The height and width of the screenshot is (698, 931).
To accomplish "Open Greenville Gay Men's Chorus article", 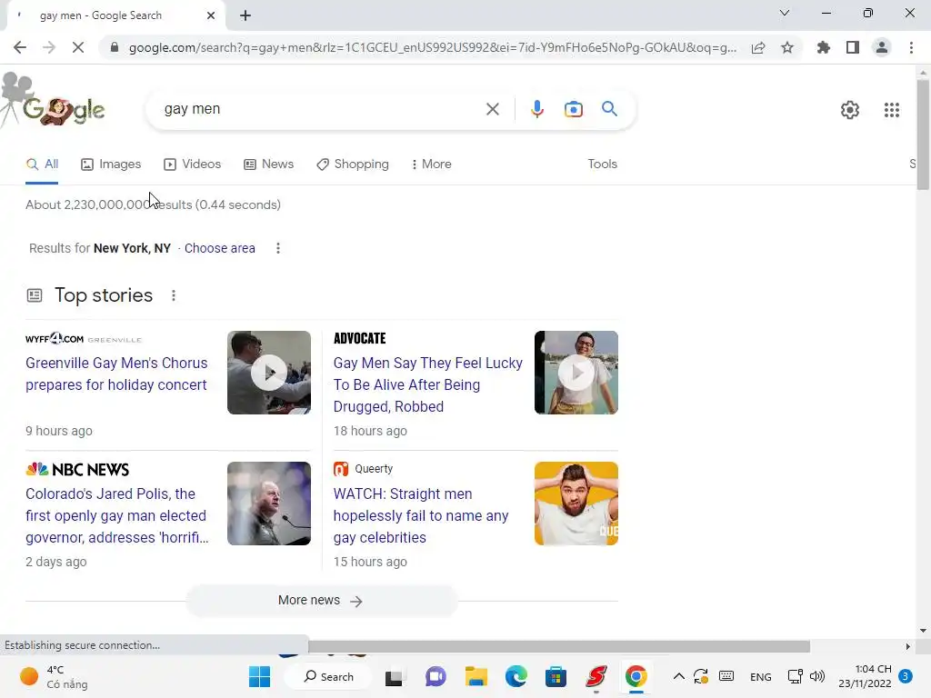I will pyautogui.click(x=117, y=374).
